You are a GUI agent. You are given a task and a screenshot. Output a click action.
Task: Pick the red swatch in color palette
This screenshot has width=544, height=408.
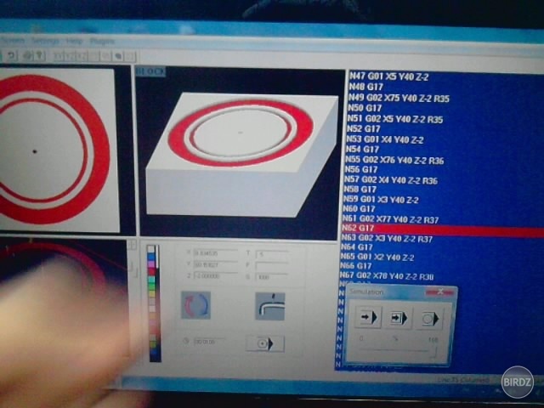(x=151, y=272)
